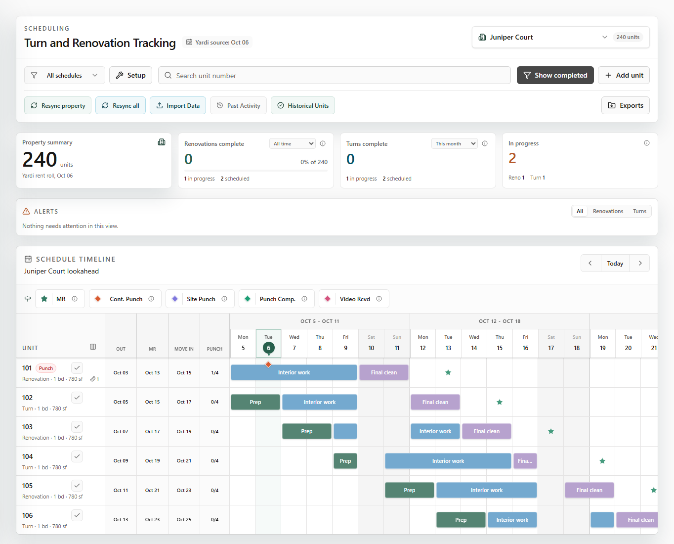Click the Today button in timeline header
Screen dimensions: 674x544
pos(615,263)
